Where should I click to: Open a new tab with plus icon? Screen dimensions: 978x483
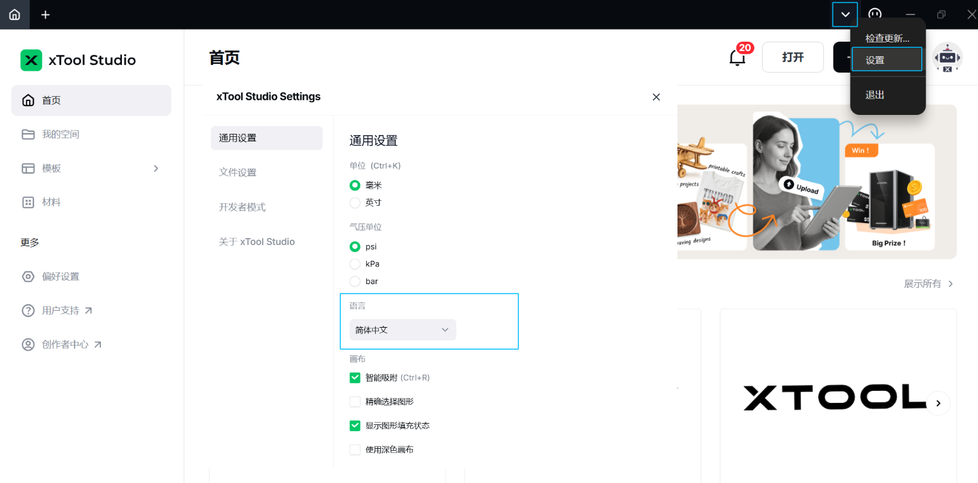point(45,15)
